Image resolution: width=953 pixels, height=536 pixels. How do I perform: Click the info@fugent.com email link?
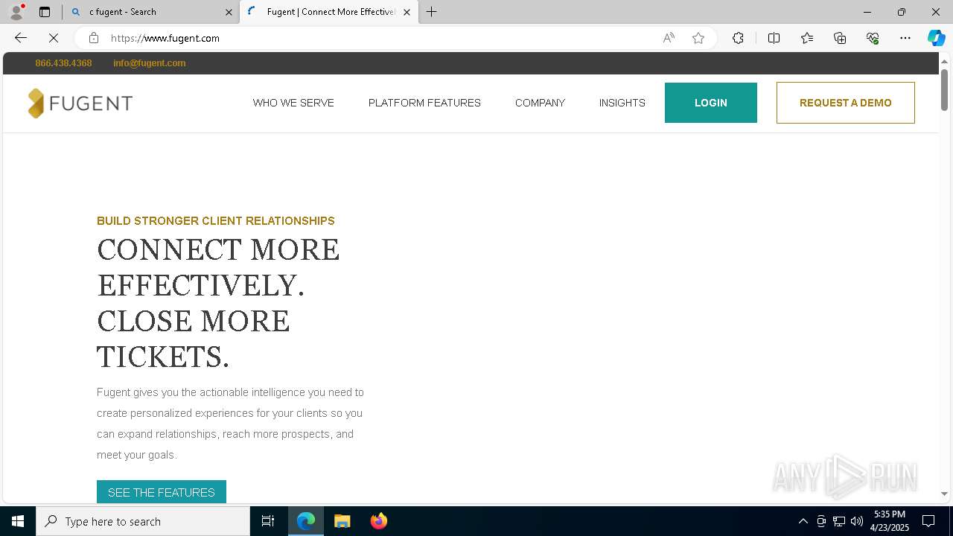point(149,63)
